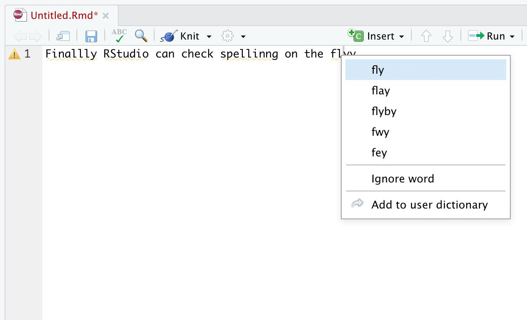
Task: Close the Untitled.Rmd tab
Action: tap(106, 16)
